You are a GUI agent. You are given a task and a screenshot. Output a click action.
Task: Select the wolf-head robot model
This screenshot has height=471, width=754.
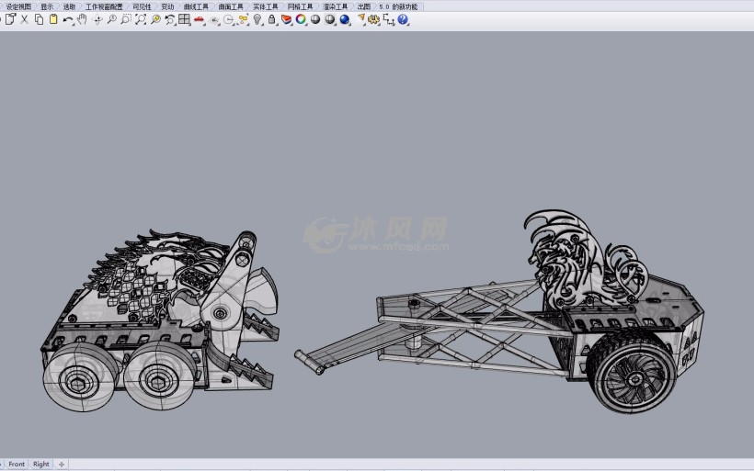pos(159,320)
